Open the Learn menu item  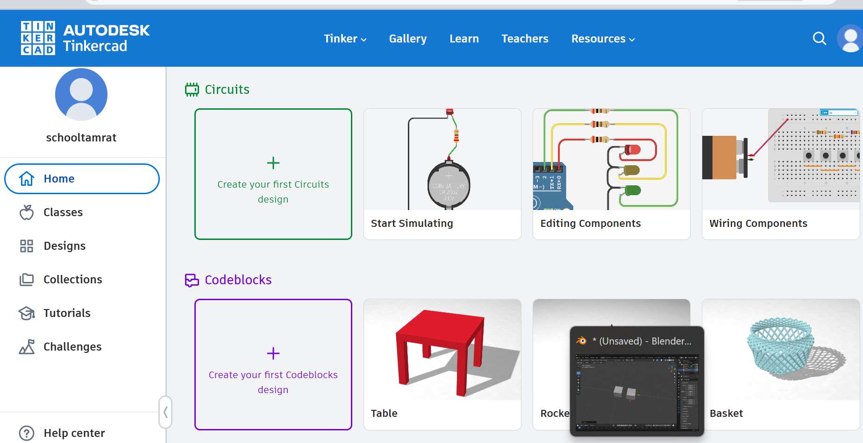tap(464, 39)
